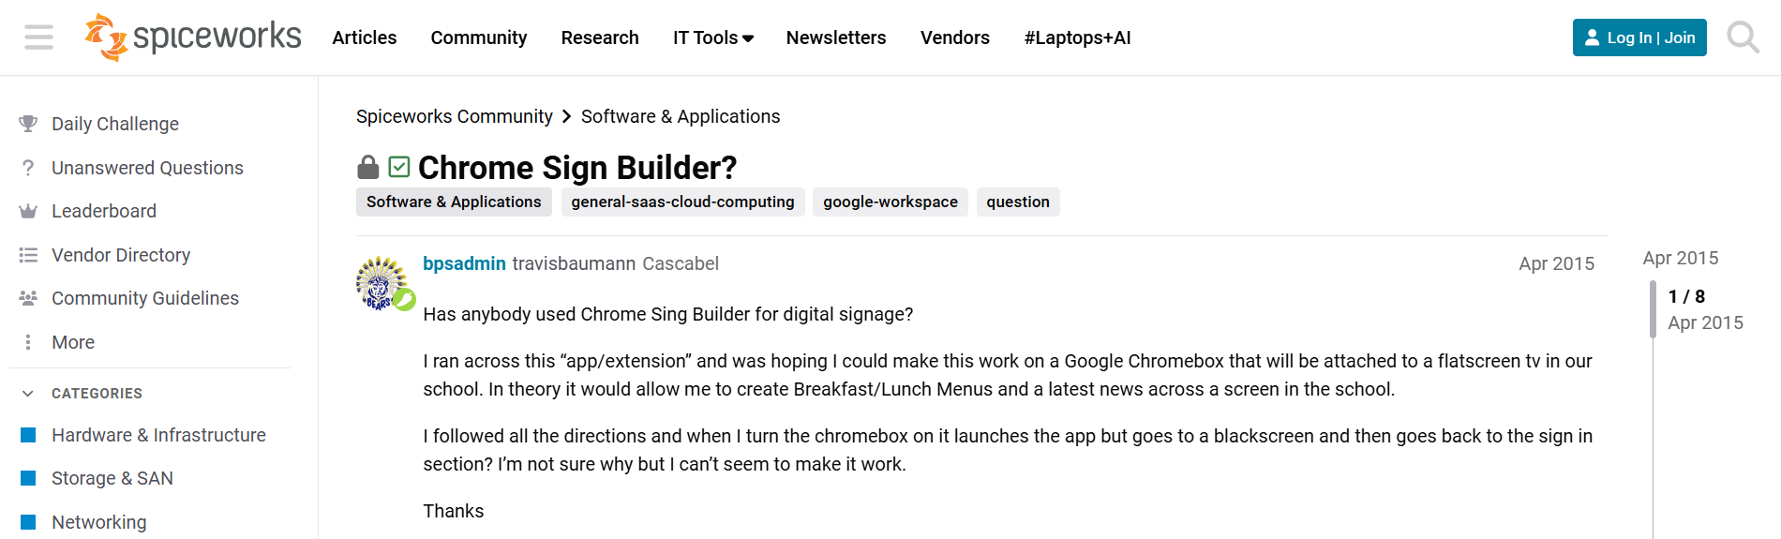Click the Log In | Join button

point(1639,37)
